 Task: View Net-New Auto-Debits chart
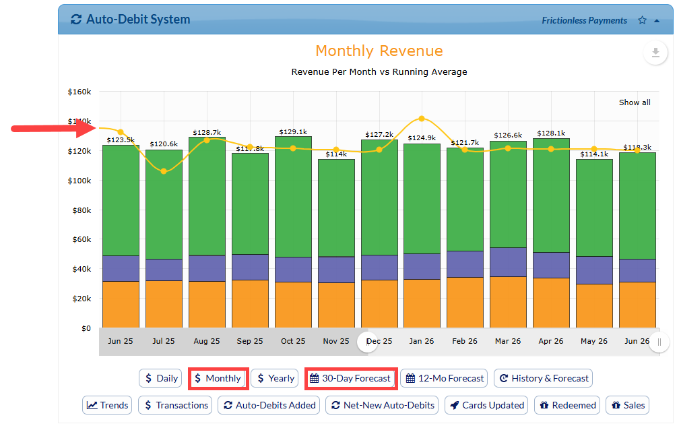383,405
